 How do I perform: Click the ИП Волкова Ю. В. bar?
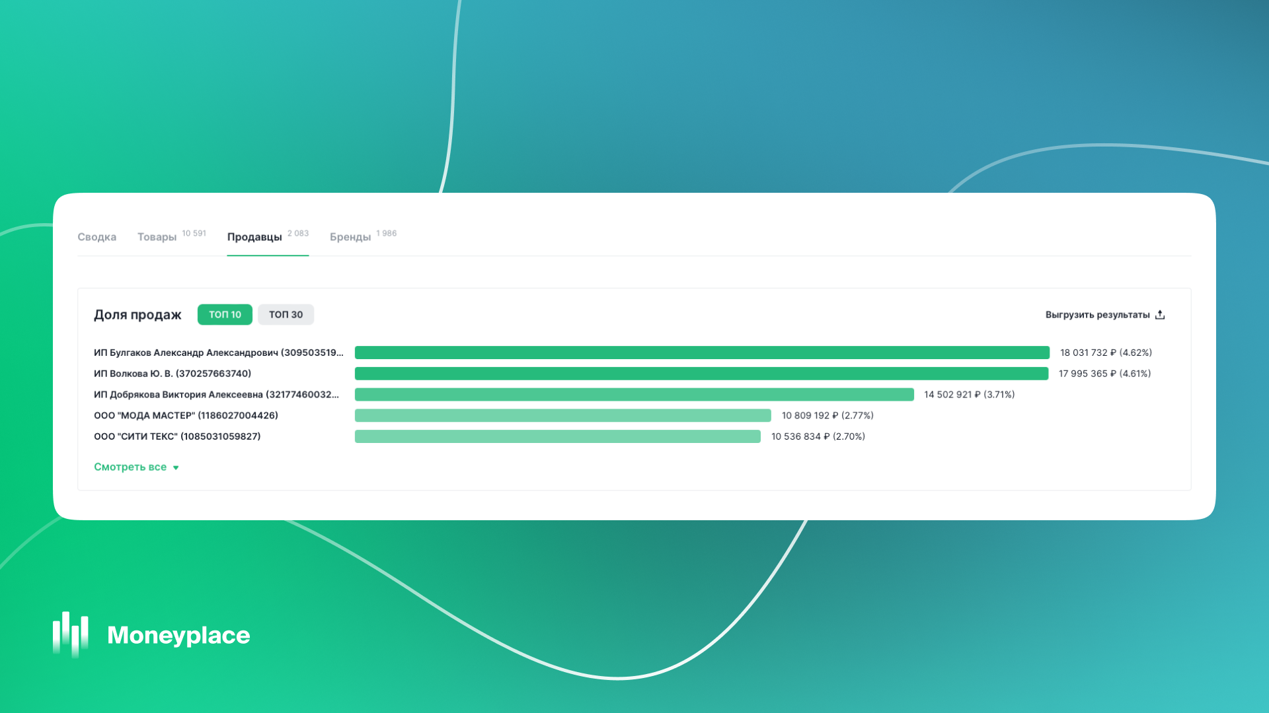(x=701, y=374)
